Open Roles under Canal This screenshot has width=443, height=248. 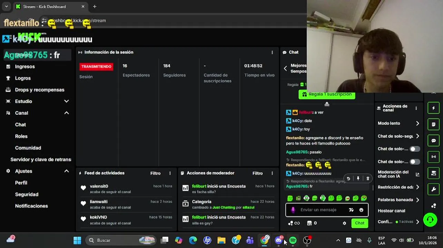pos(21,136)
